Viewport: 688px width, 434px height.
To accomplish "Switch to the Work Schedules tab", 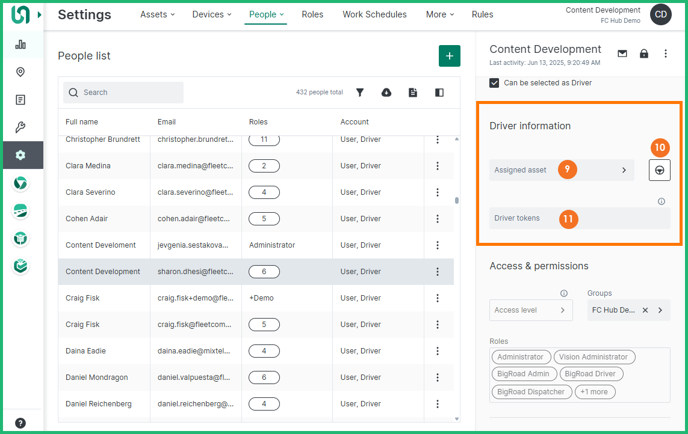I will coord(374,14).
